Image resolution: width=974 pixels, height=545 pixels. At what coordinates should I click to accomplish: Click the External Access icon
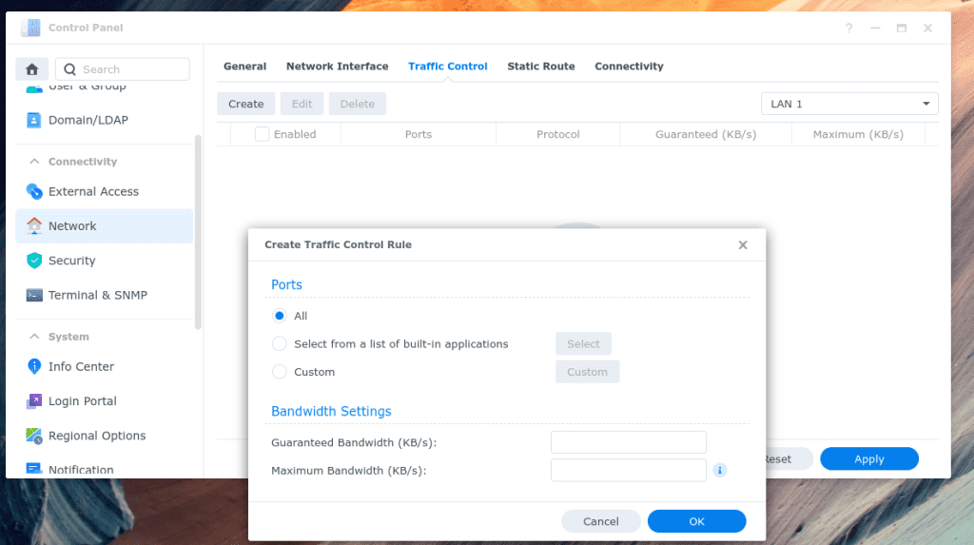(34, 191)
